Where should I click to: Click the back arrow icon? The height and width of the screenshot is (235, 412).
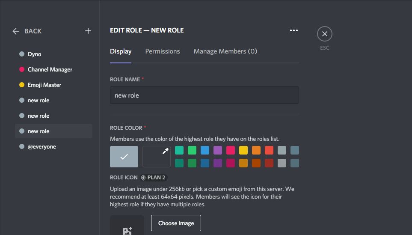(x=16, y=31)
